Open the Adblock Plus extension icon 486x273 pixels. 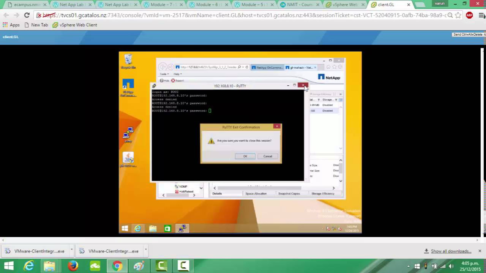click(x=469, y=16)
